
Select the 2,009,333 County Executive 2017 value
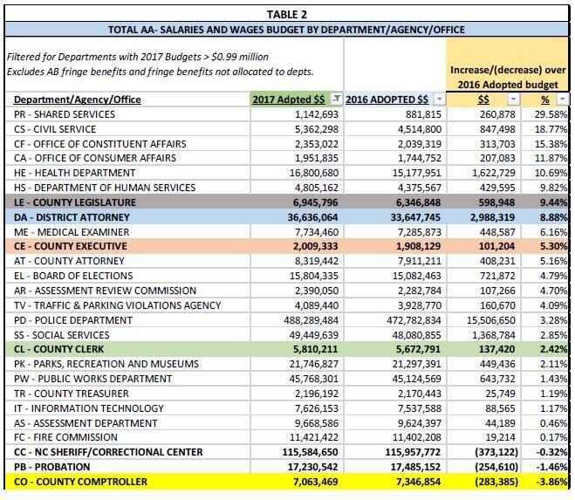[315, 246]
